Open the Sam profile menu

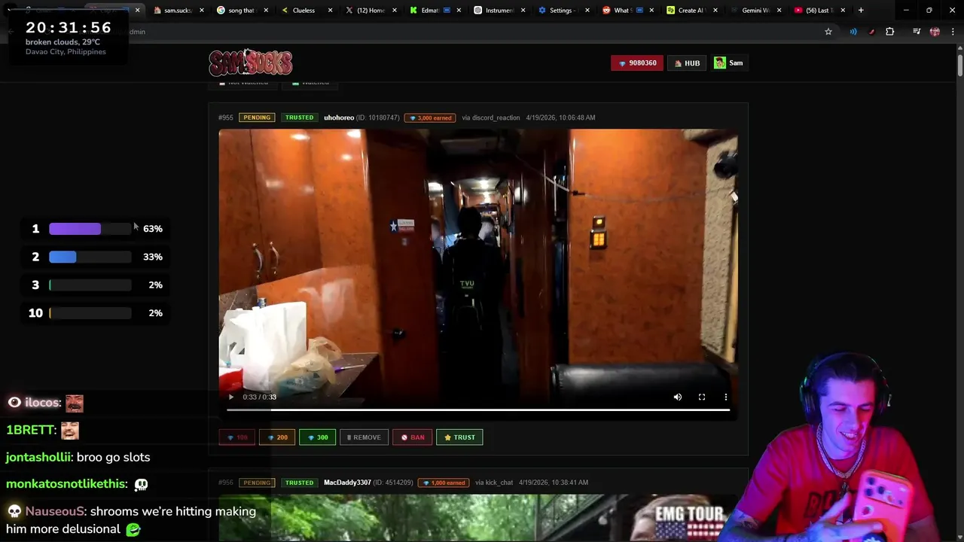(728, 63)
